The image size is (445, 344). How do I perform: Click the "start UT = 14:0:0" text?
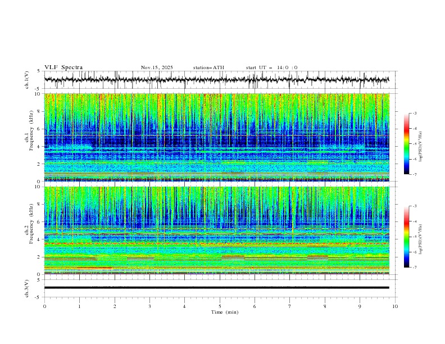271,67
